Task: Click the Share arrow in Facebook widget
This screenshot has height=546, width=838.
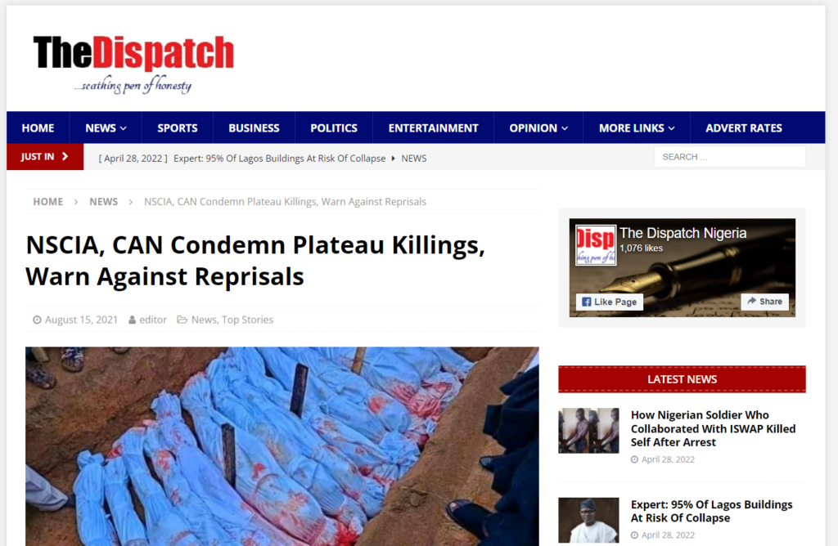Action: coord(752,301)
